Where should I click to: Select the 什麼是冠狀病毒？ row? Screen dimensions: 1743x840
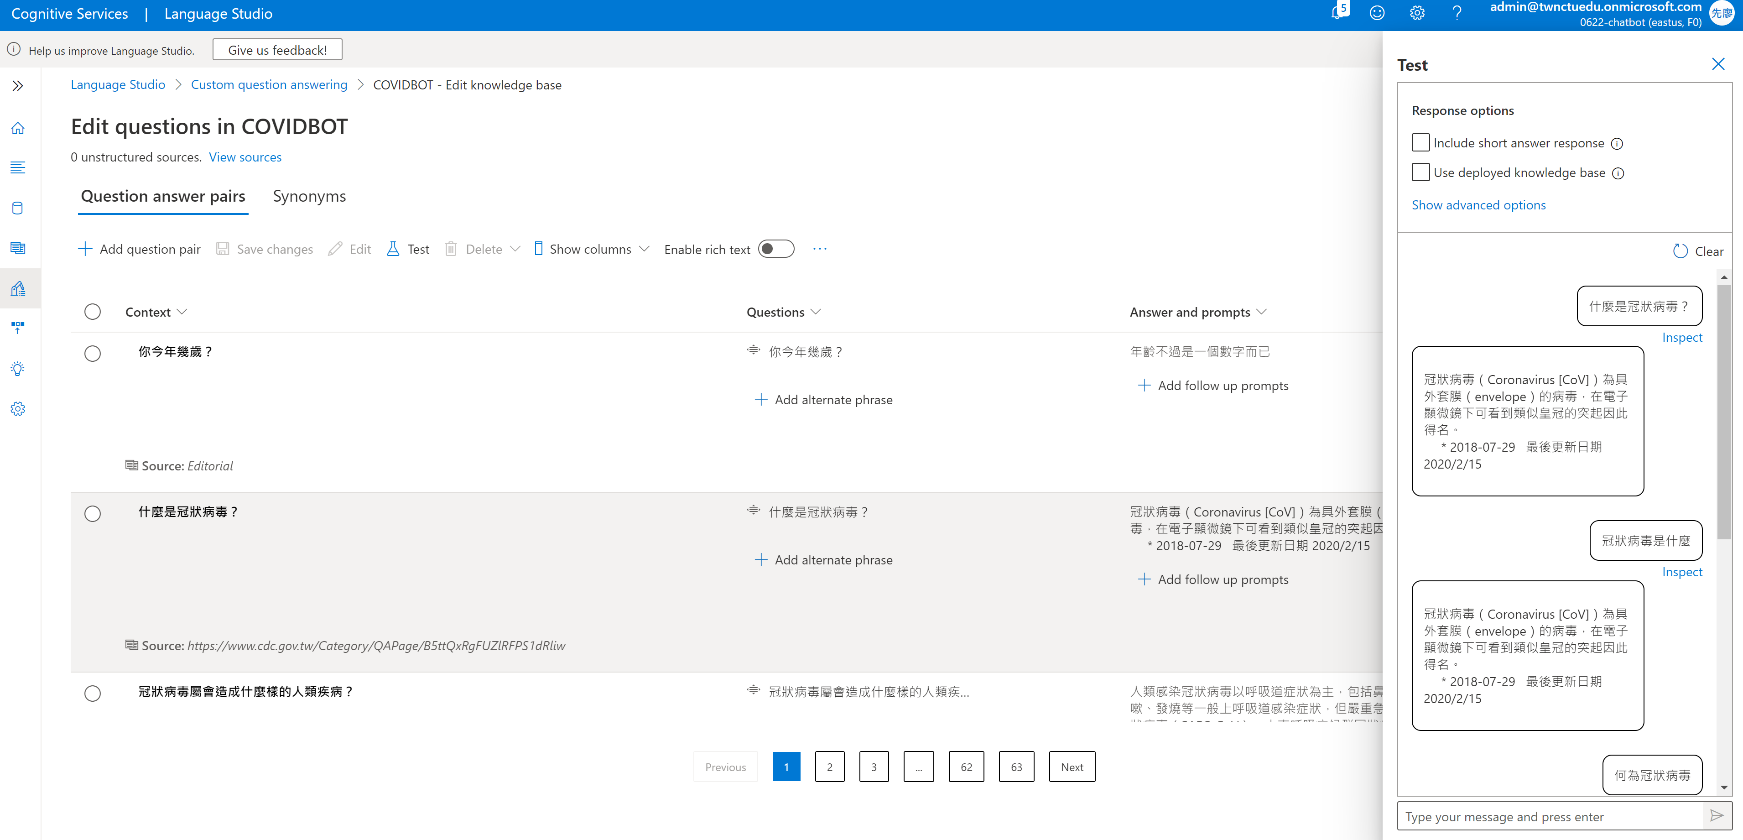pos(93,514)
